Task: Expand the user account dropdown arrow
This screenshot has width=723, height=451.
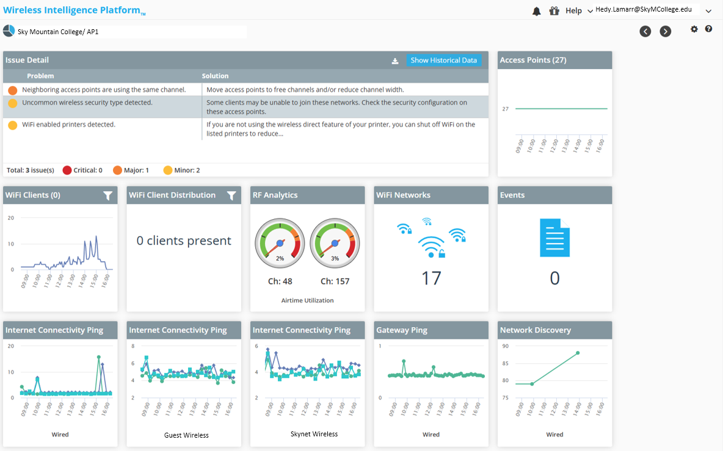Action: coord(709,11)
